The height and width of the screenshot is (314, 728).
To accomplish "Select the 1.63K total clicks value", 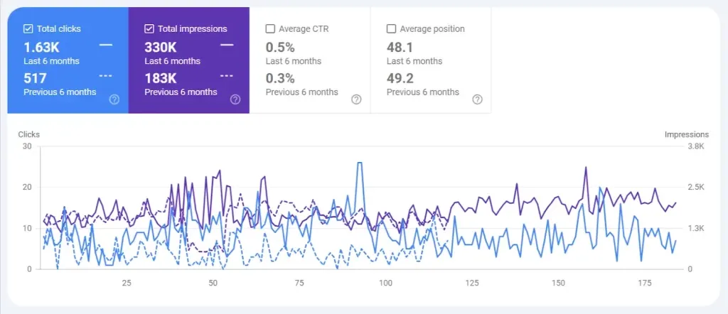I will pos(42,46).
